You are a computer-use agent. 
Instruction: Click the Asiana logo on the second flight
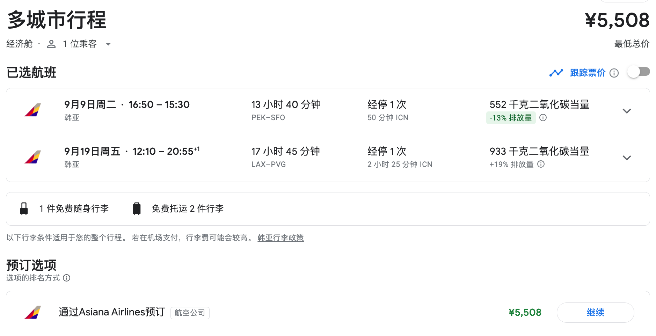tap(33, 157)
